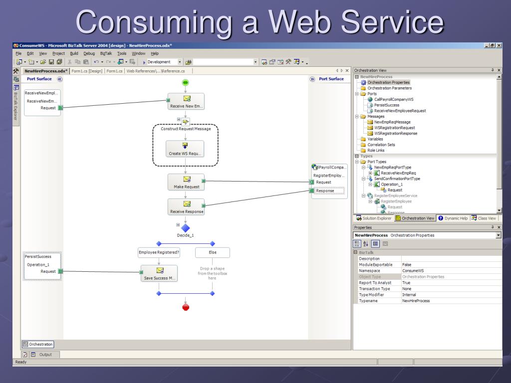Click Orchestration View scrollbar down arrow

coord(499,210)
